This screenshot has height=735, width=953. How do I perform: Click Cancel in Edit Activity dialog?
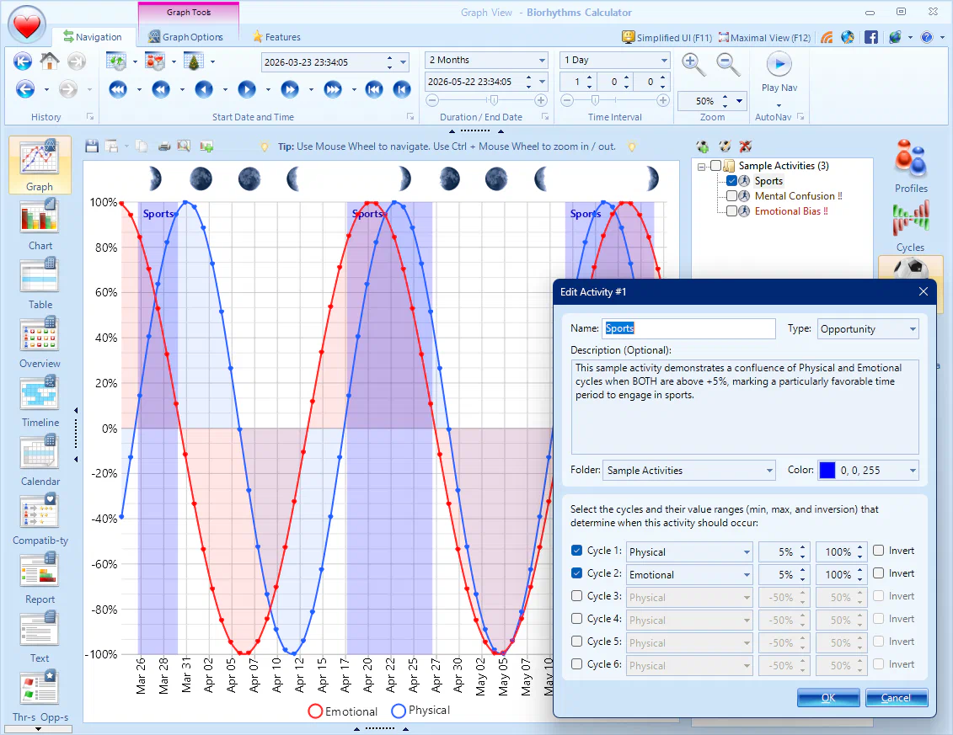tap(896, 697)
